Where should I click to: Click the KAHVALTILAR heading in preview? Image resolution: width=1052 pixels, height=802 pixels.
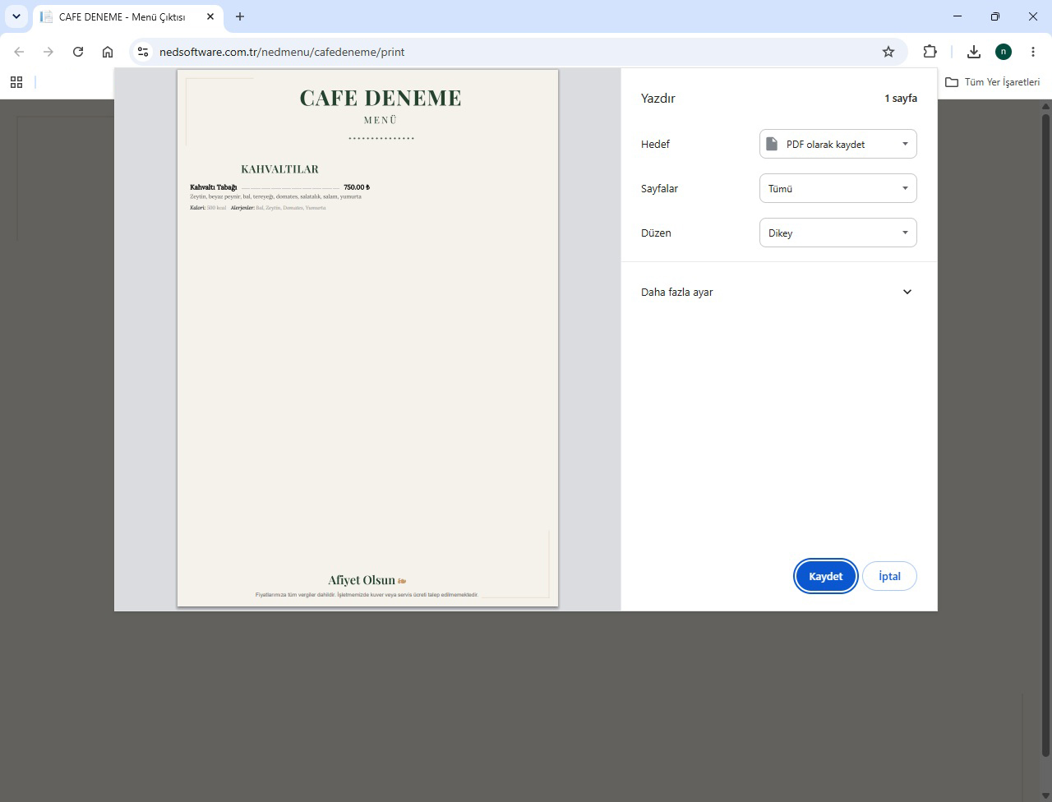pyautogui.click(x=279, y=169)
